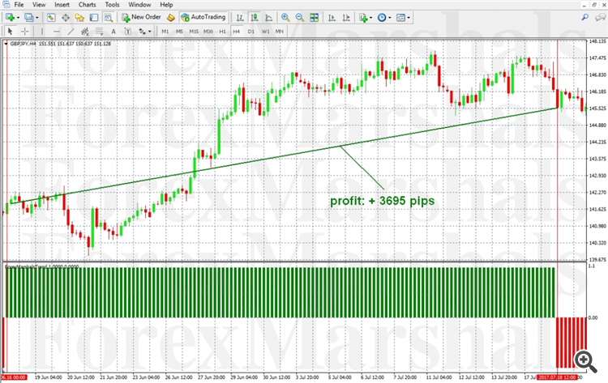Select the Trendline drawing tool

tap(71, 32)
